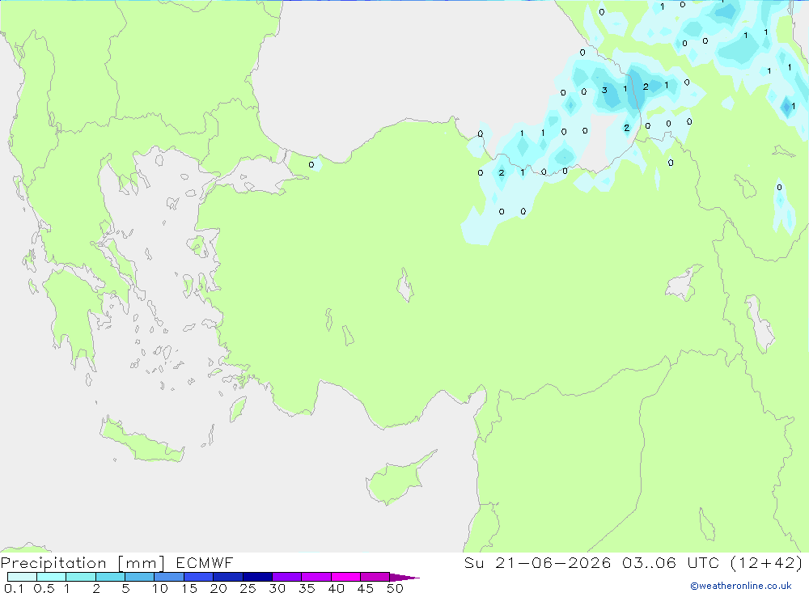Click the legend swatch between 5 and 10
Viewport: 809px width, 593px height.
(140, 577)
